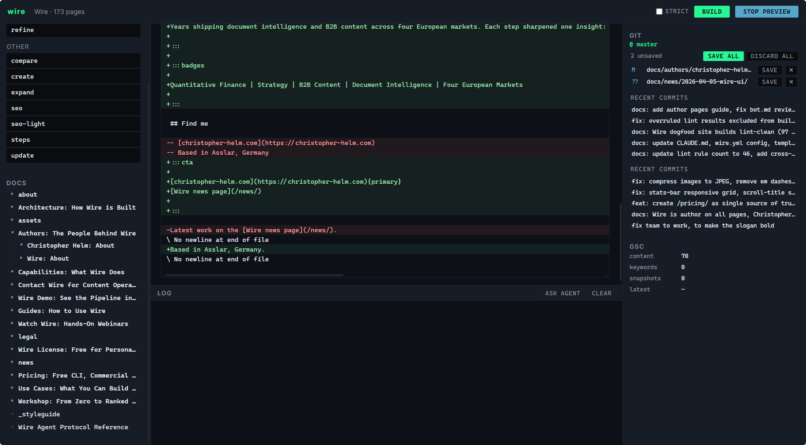Click ASK AGENT in the LOG panel
The height and width of the screenshot is (445, 806).
click(563, 293)
